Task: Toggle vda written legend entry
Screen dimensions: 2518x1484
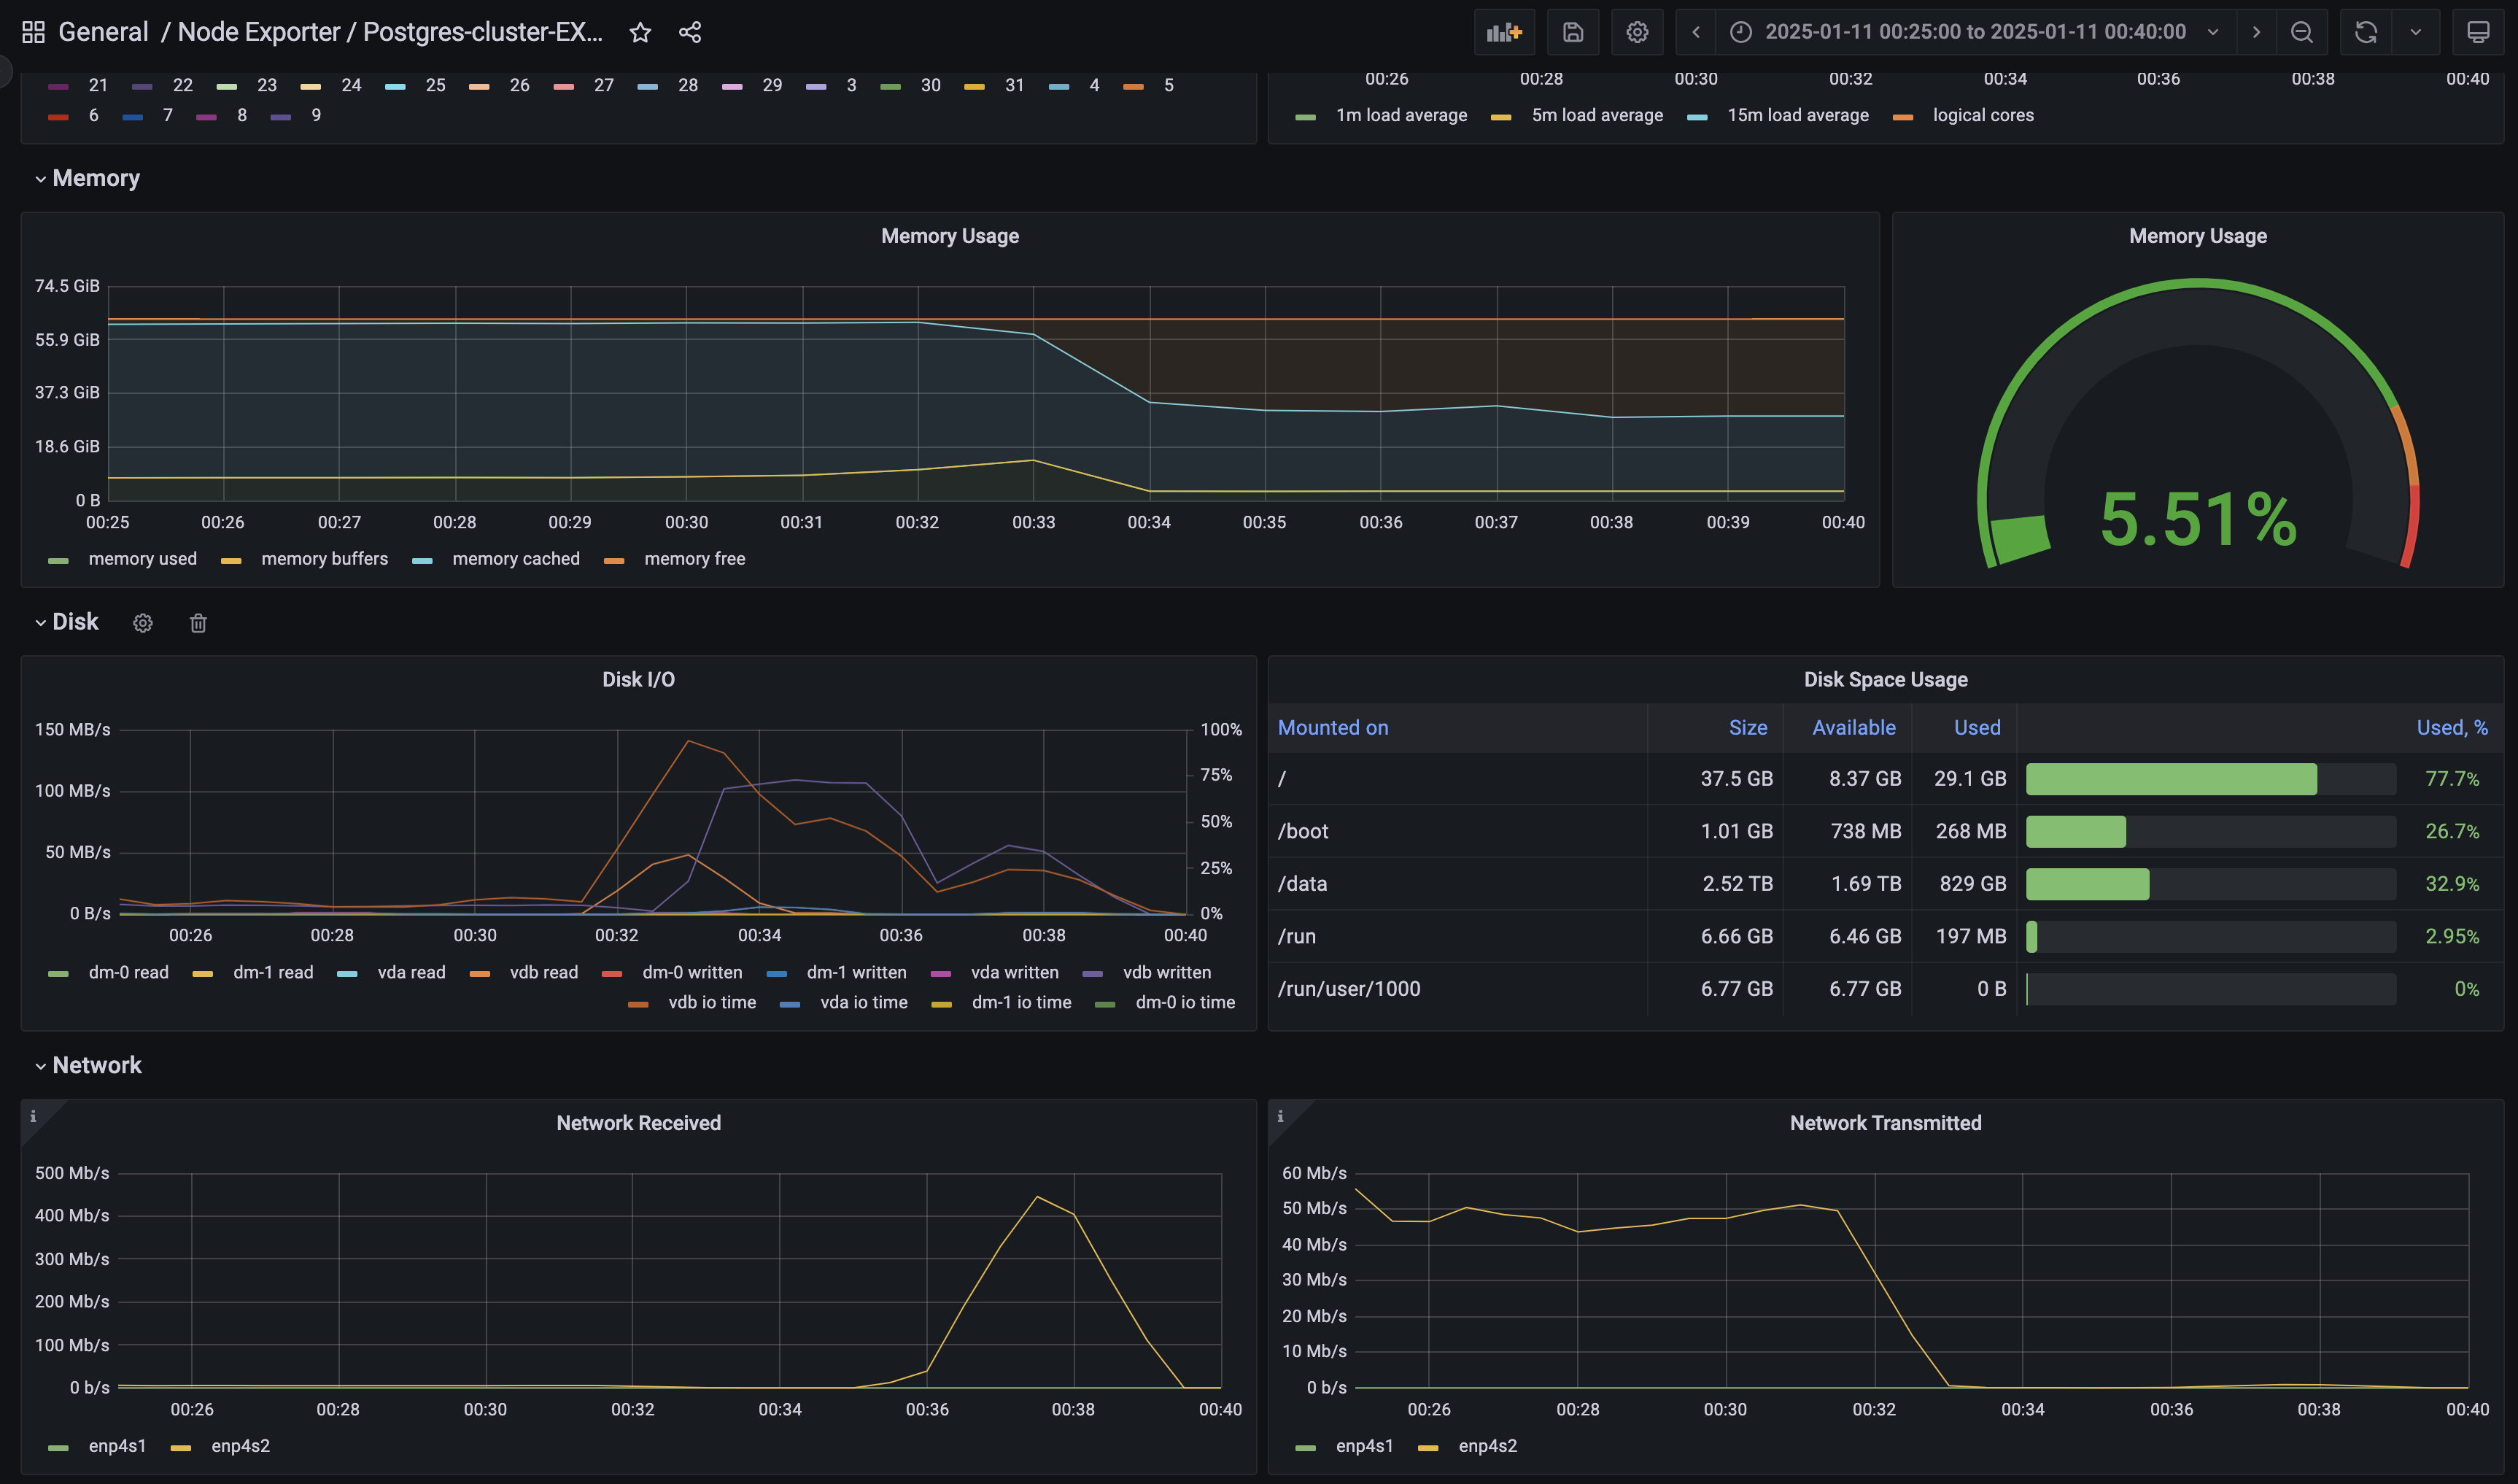Action: point(1015,973)
